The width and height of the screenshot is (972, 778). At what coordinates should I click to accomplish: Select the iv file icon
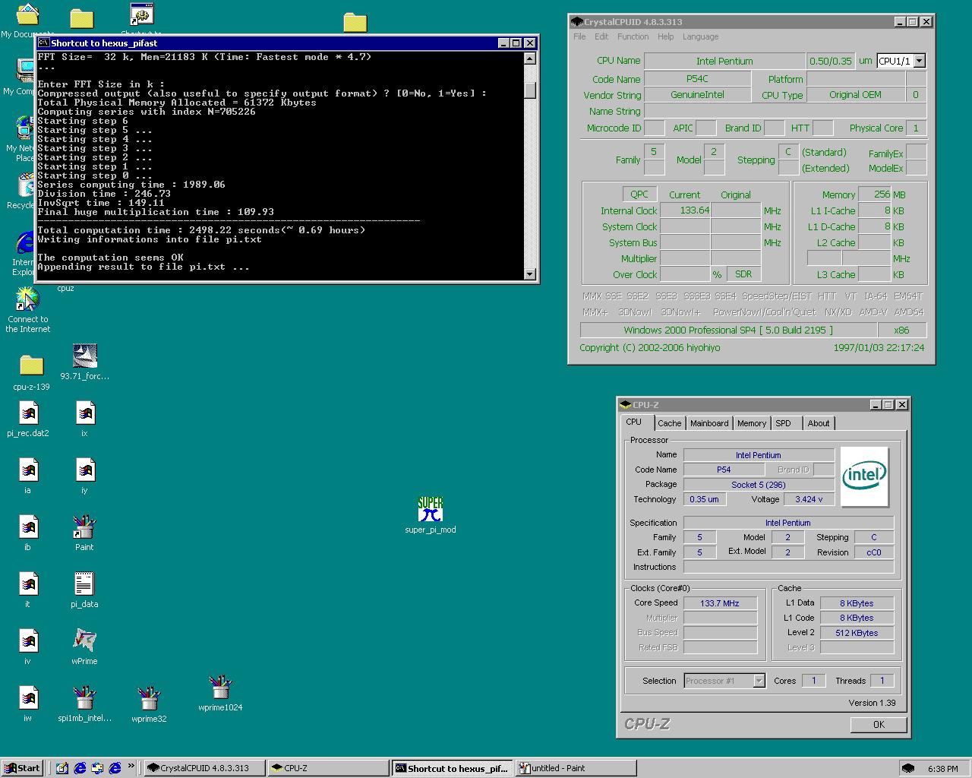(x=28, y=647)
